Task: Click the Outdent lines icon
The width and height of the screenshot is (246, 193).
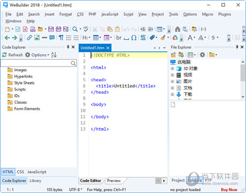Action: click(150, 29)
